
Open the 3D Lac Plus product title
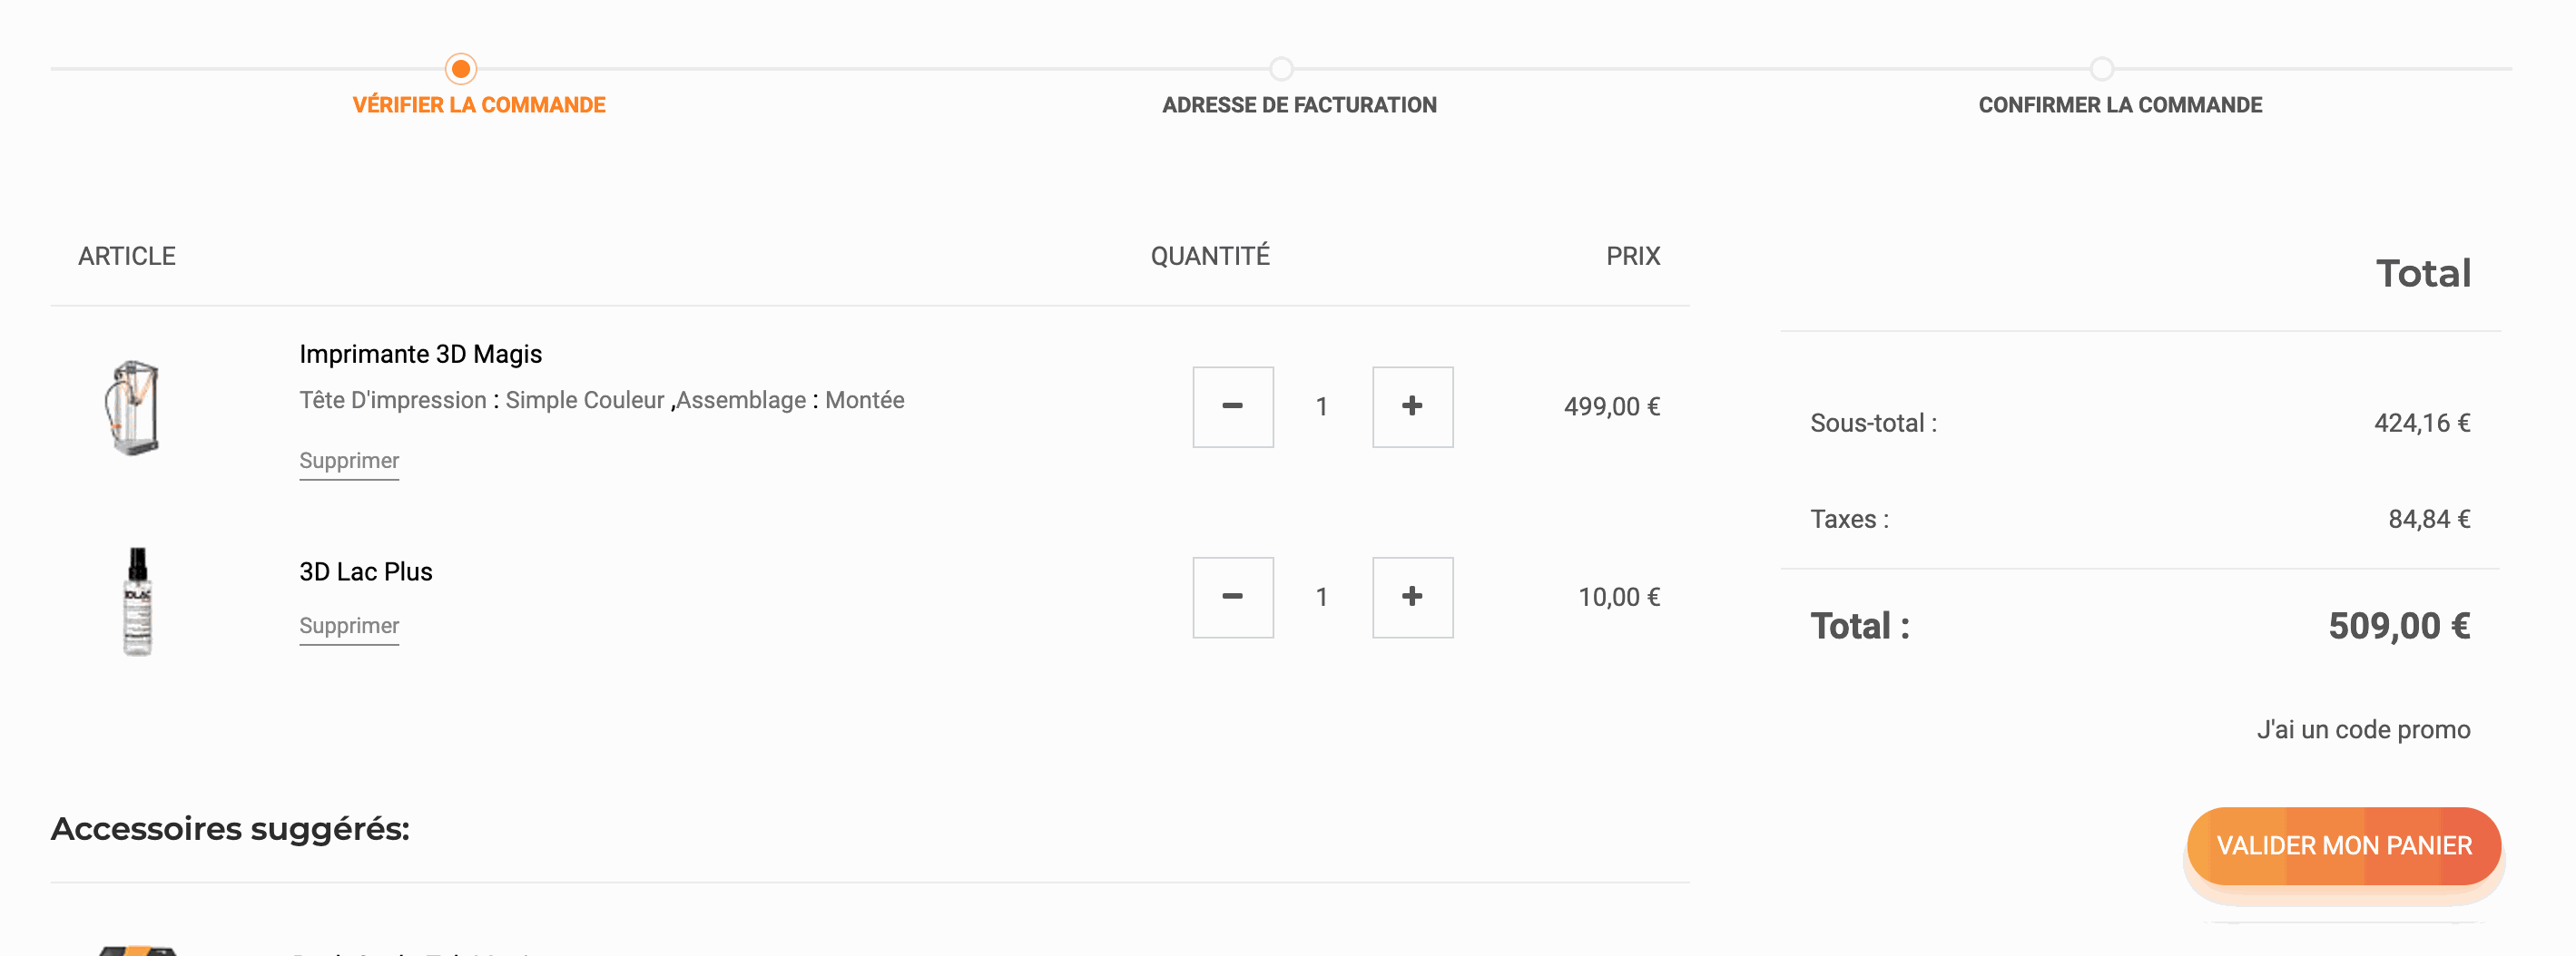[x=366, y=571]
